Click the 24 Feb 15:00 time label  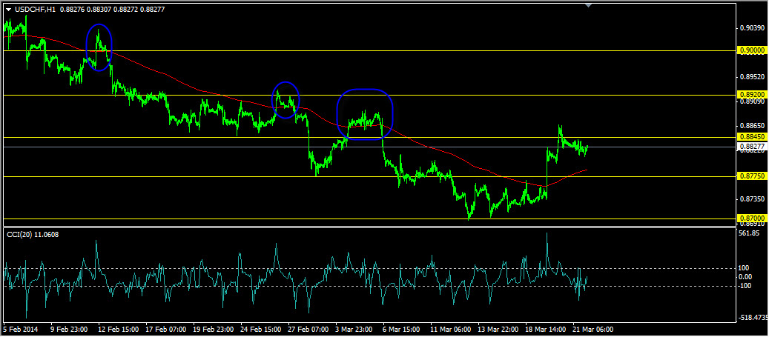click(x=261, y=329)
